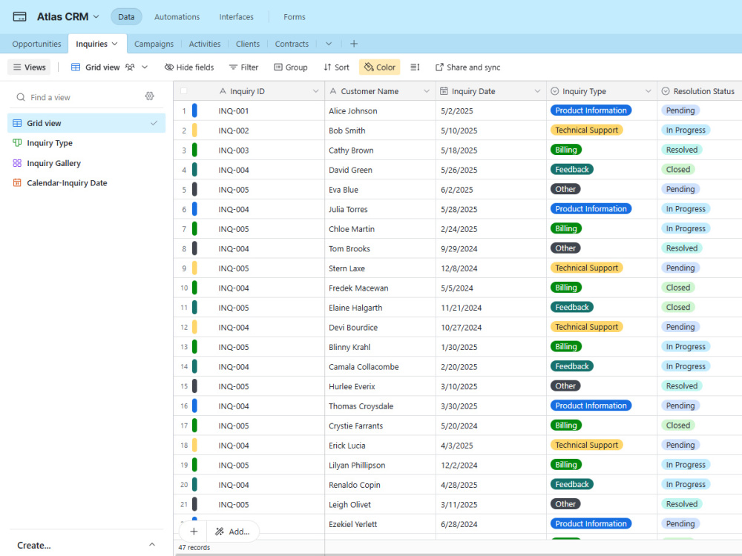Viewport: 742px width, 556px height.
Task: Click the Share and sync icon
Action: point(439,67)
